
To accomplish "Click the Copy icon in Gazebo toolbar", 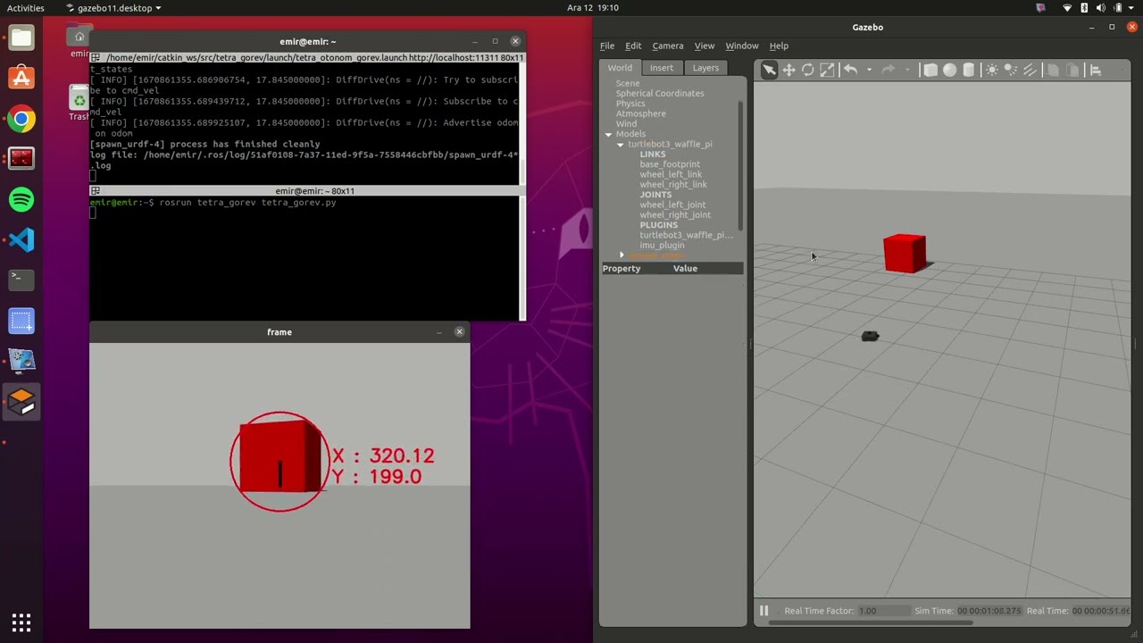I will coord(1053,71).
